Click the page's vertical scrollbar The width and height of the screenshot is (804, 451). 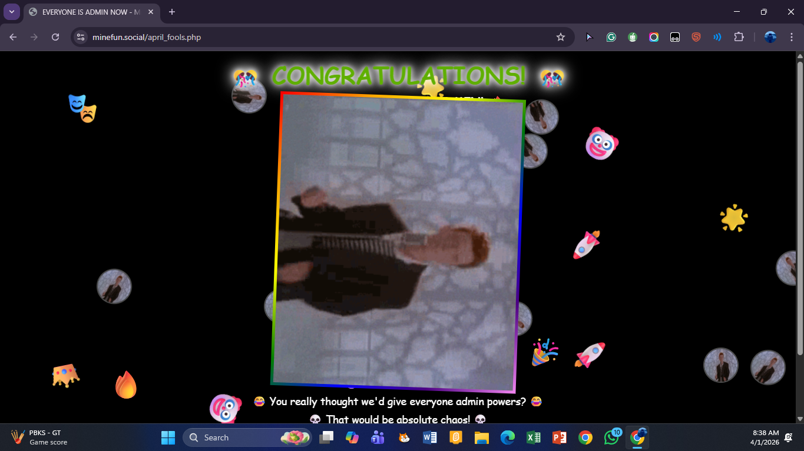(x=799, y=206)
